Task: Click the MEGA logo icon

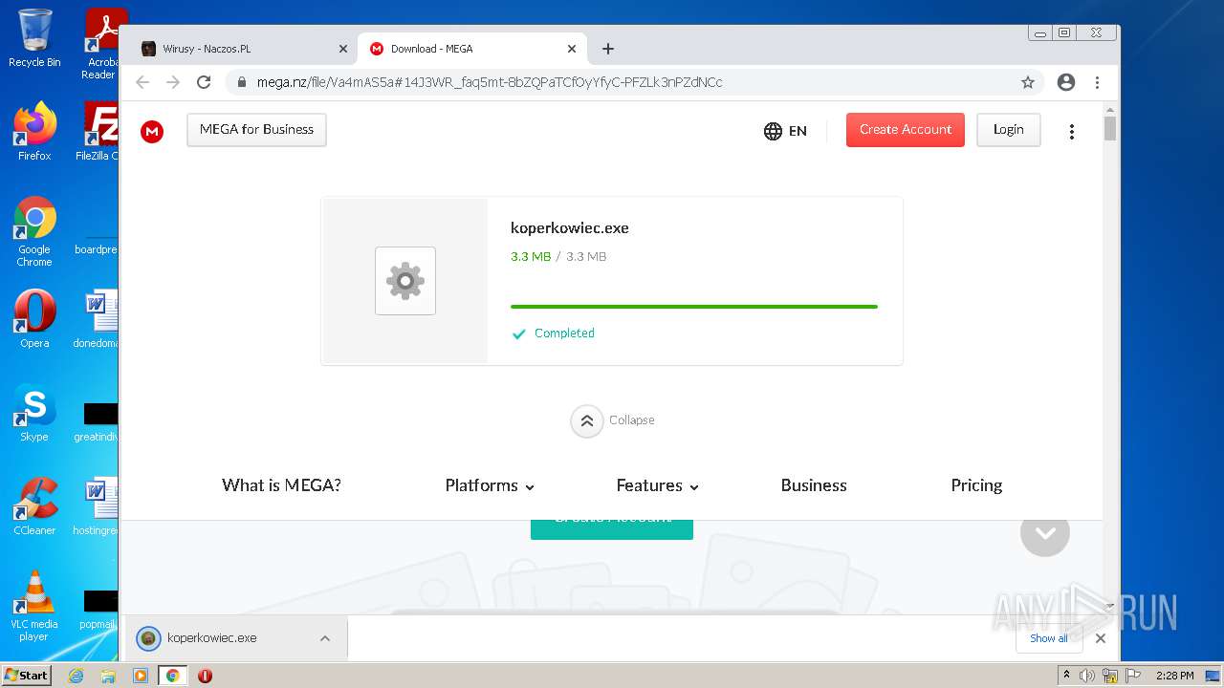Action: click(152, 132)
